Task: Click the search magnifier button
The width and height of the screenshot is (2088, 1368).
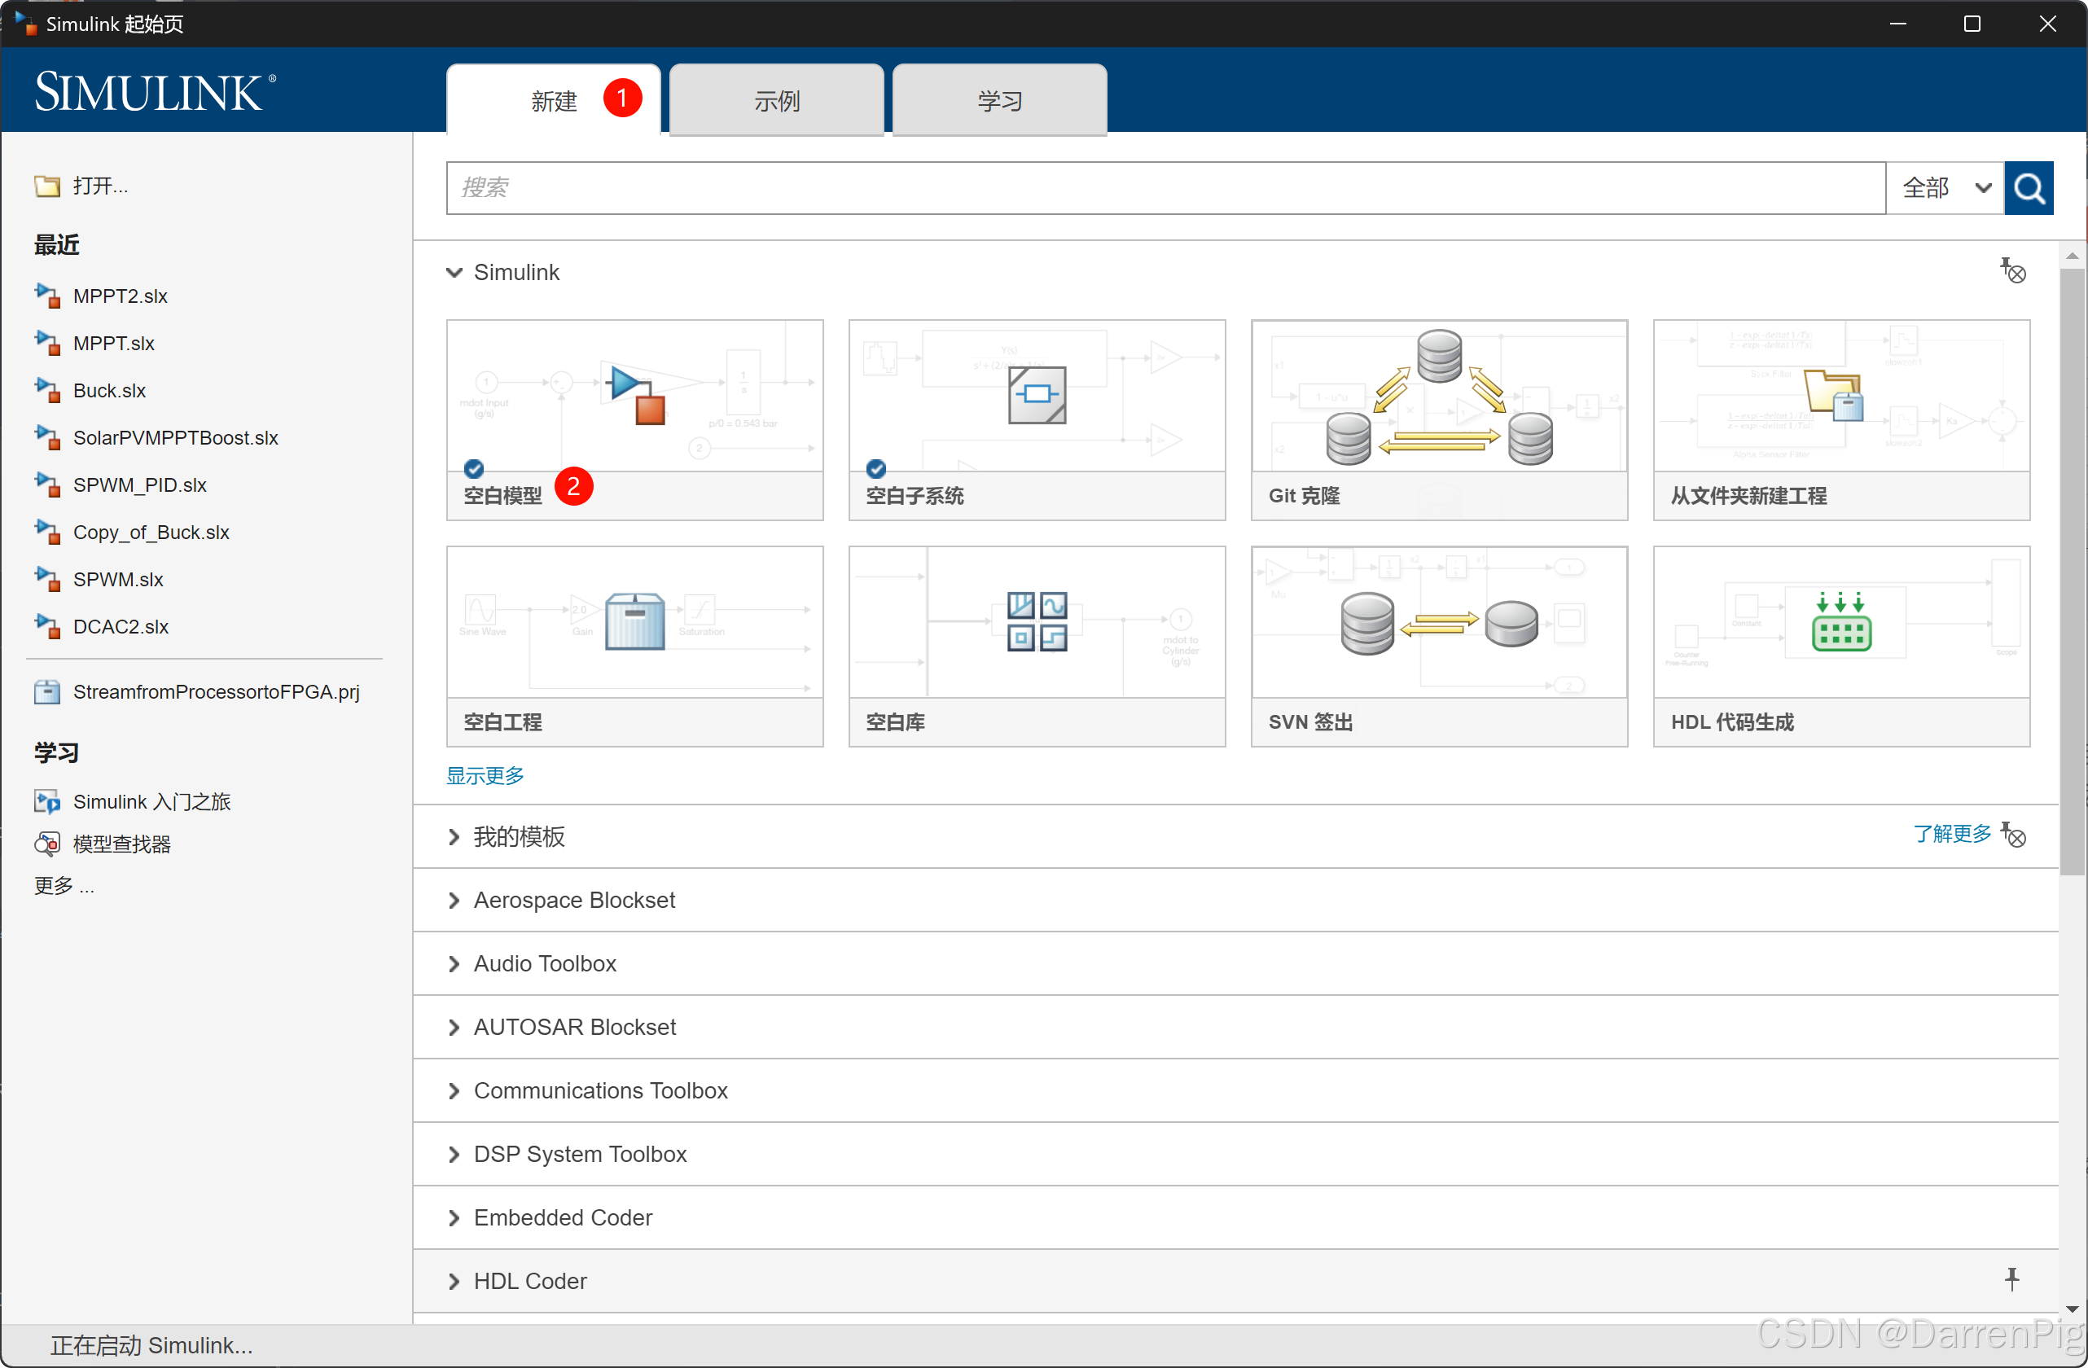Action: [x=2028, y=188]
